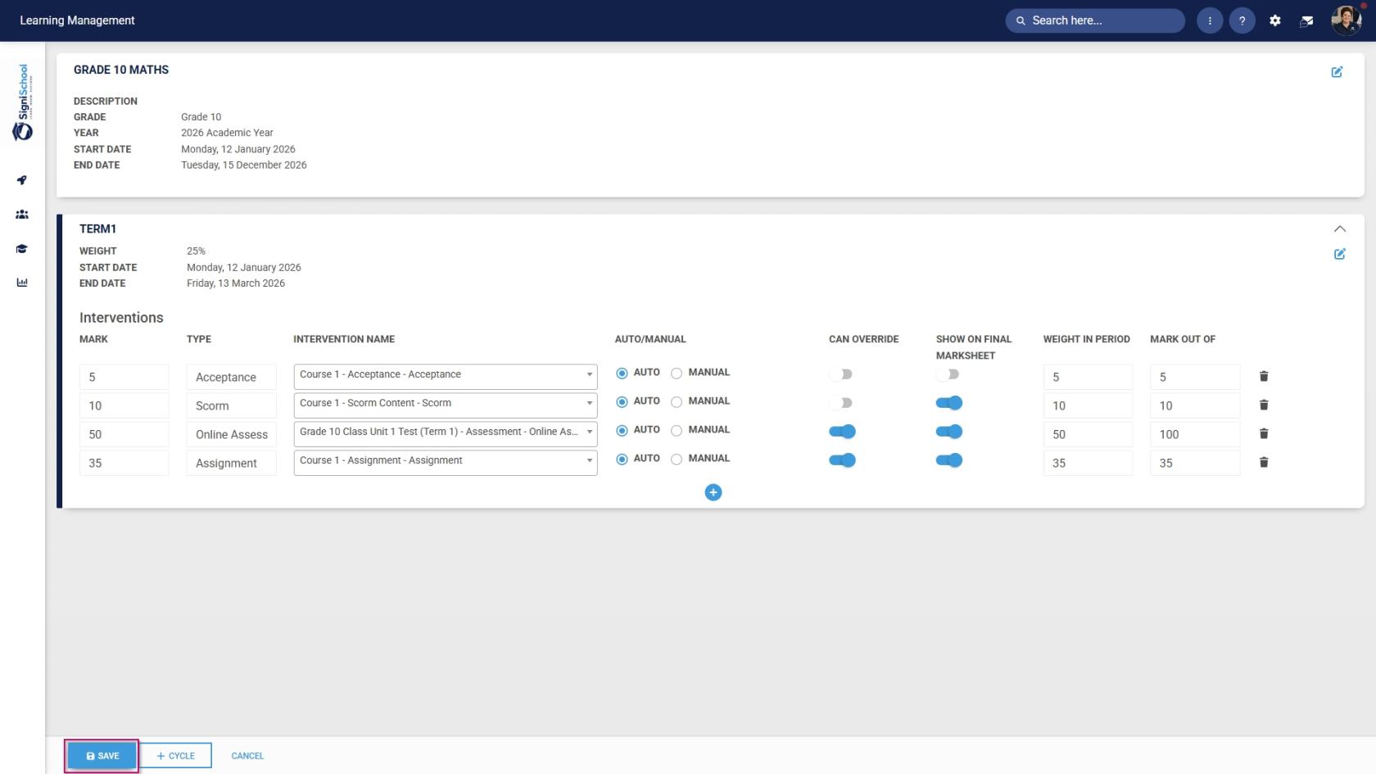
Task: Edit Grade 10 Maths details pencil icon
Action: (1337, 72)
